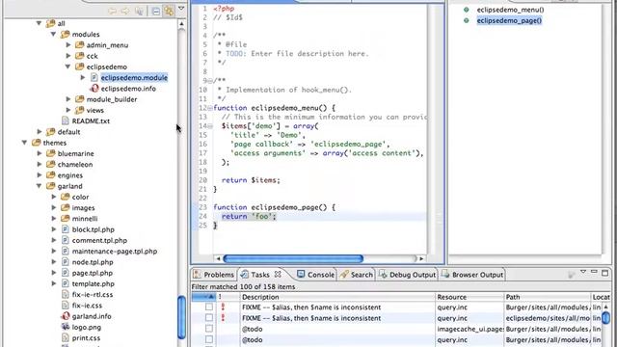Click the explorer scroll up arrow
This screenshot has height=347, width=617.
pyautogui.click(x=181, y=24)
